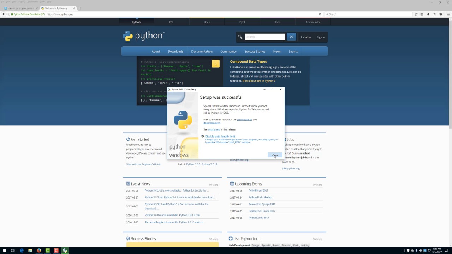452x254 pixels.
Task: Open the Documentation menu
Action: click(x=202, y=51)
